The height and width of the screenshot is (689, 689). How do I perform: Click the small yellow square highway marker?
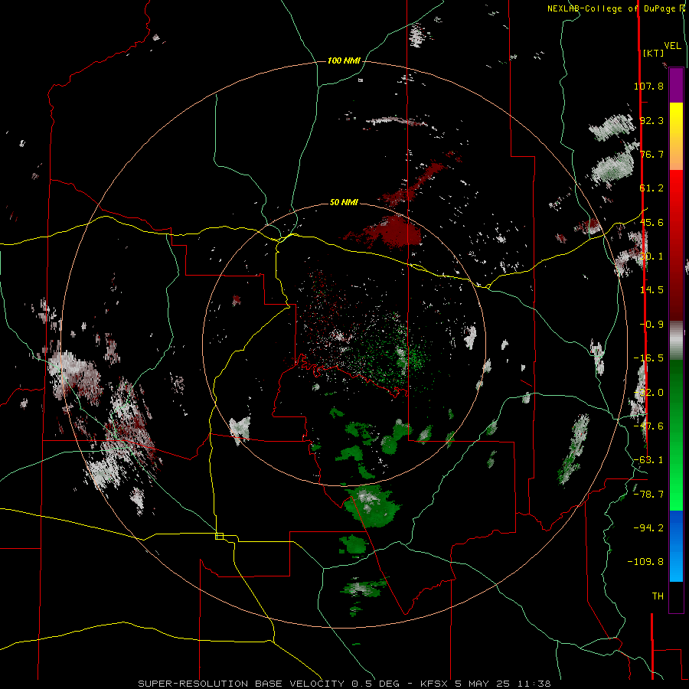219,536
